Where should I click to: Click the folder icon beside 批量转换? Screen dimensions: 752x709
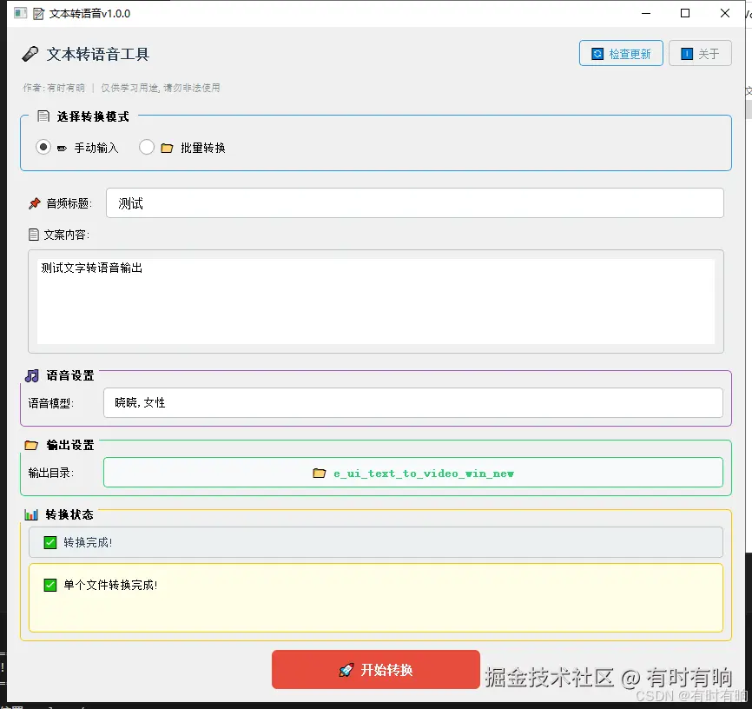point(167,148)
